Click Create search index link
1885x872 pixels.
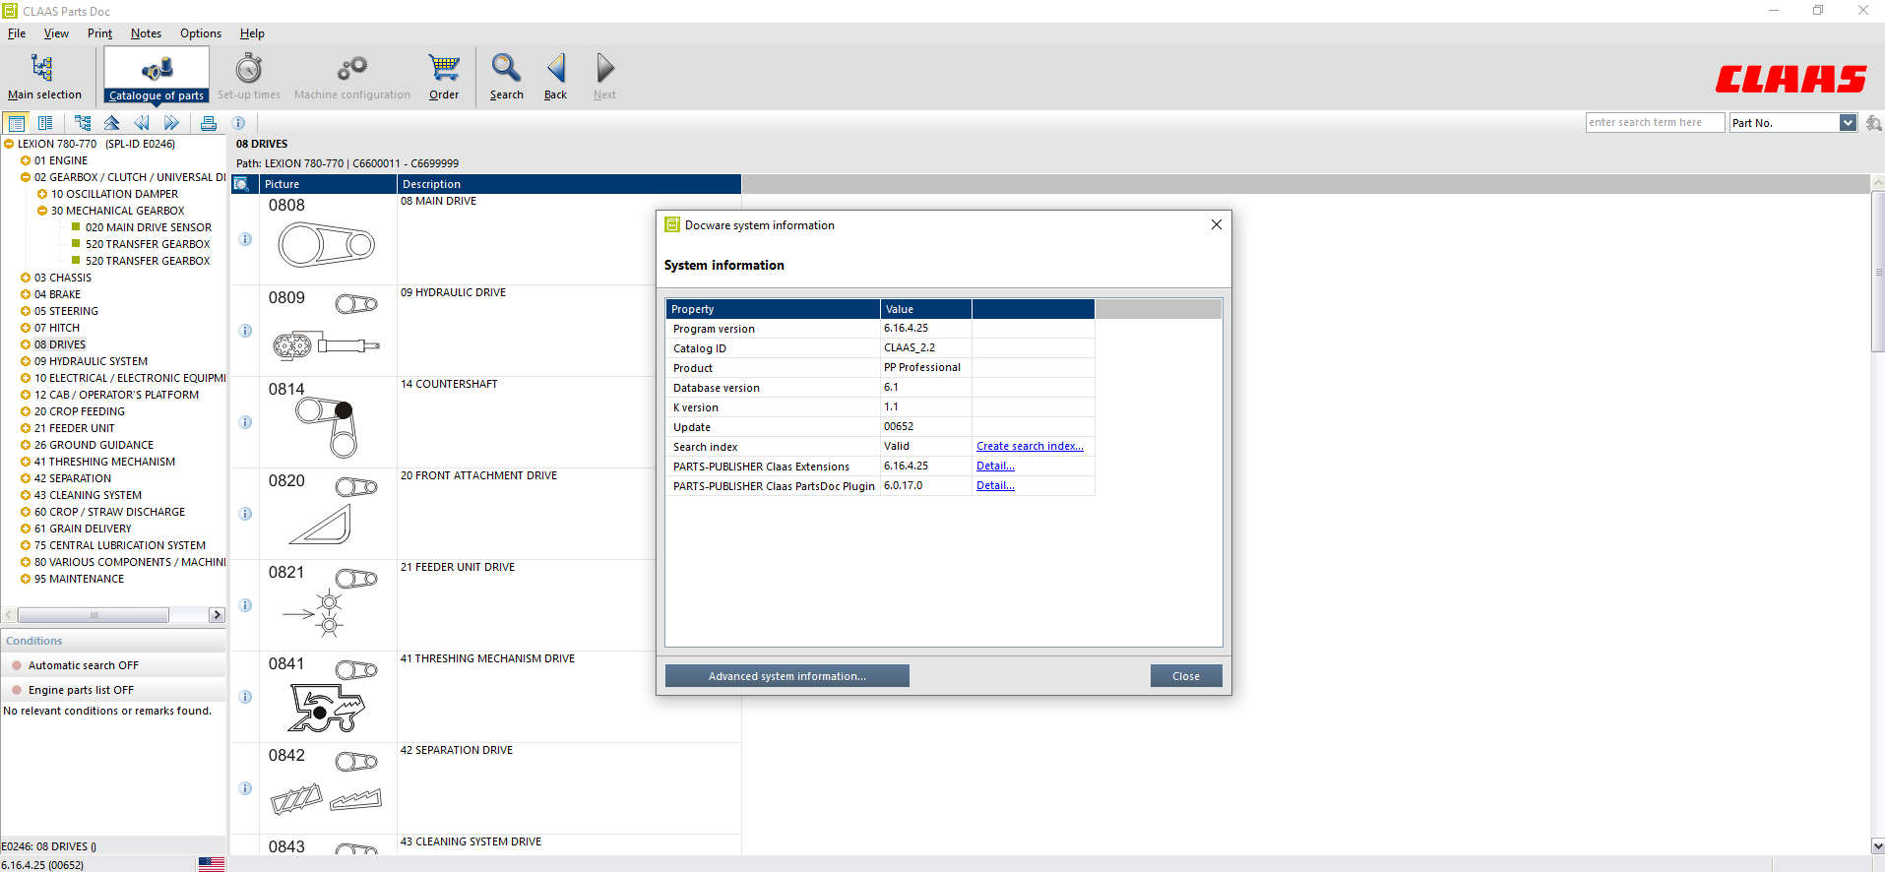click(x=1030, y=446)
